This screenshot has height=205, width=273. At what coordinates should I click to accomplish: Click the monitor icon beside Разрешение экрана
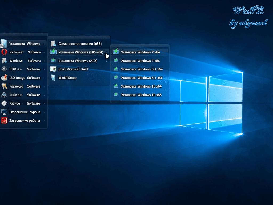tap(4, 112)
